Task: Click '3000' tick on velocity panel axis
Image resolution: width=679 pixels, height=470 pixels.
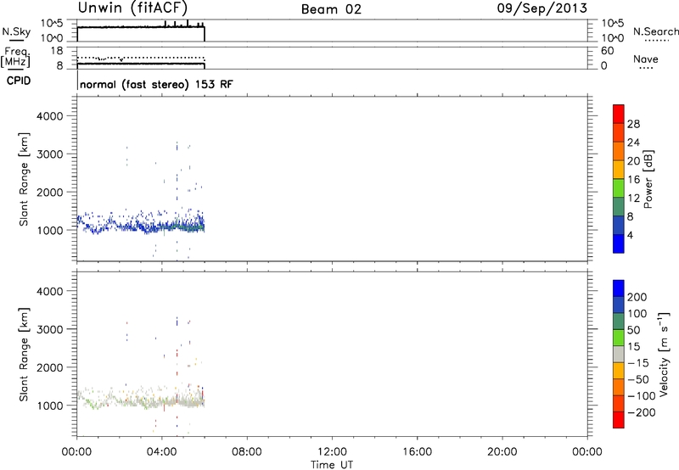Action: click(x=50, y=329)
